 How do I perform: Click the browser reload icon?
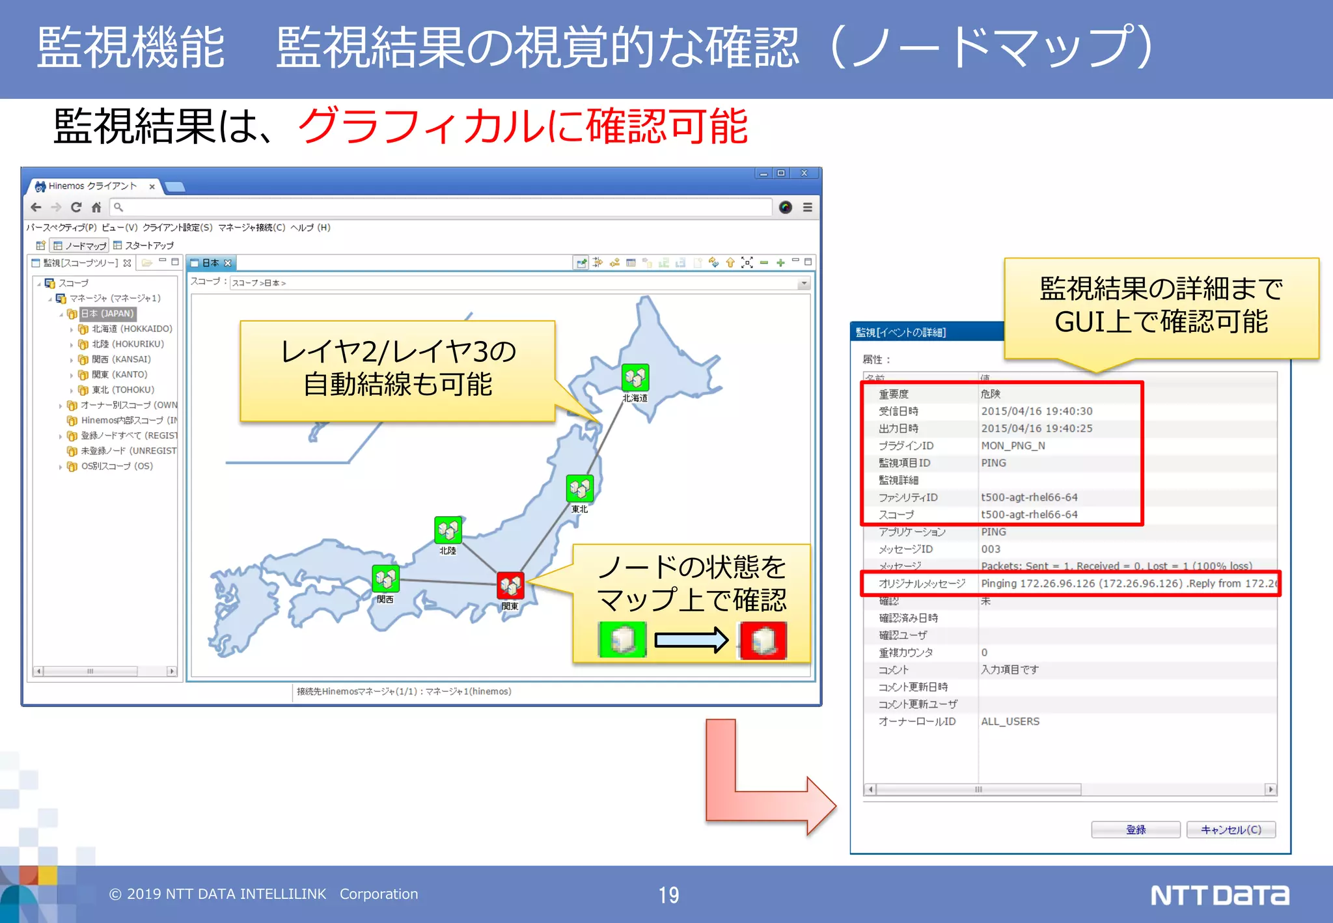[76, 207]
